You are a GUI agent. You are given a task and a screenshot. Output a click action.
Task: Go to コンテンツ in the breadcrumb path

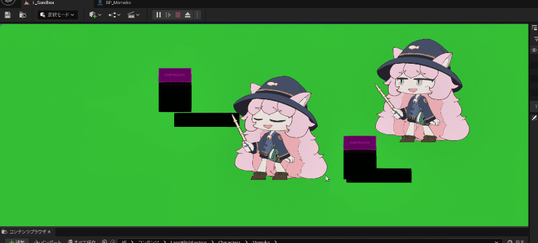click(x=149, y=242)
